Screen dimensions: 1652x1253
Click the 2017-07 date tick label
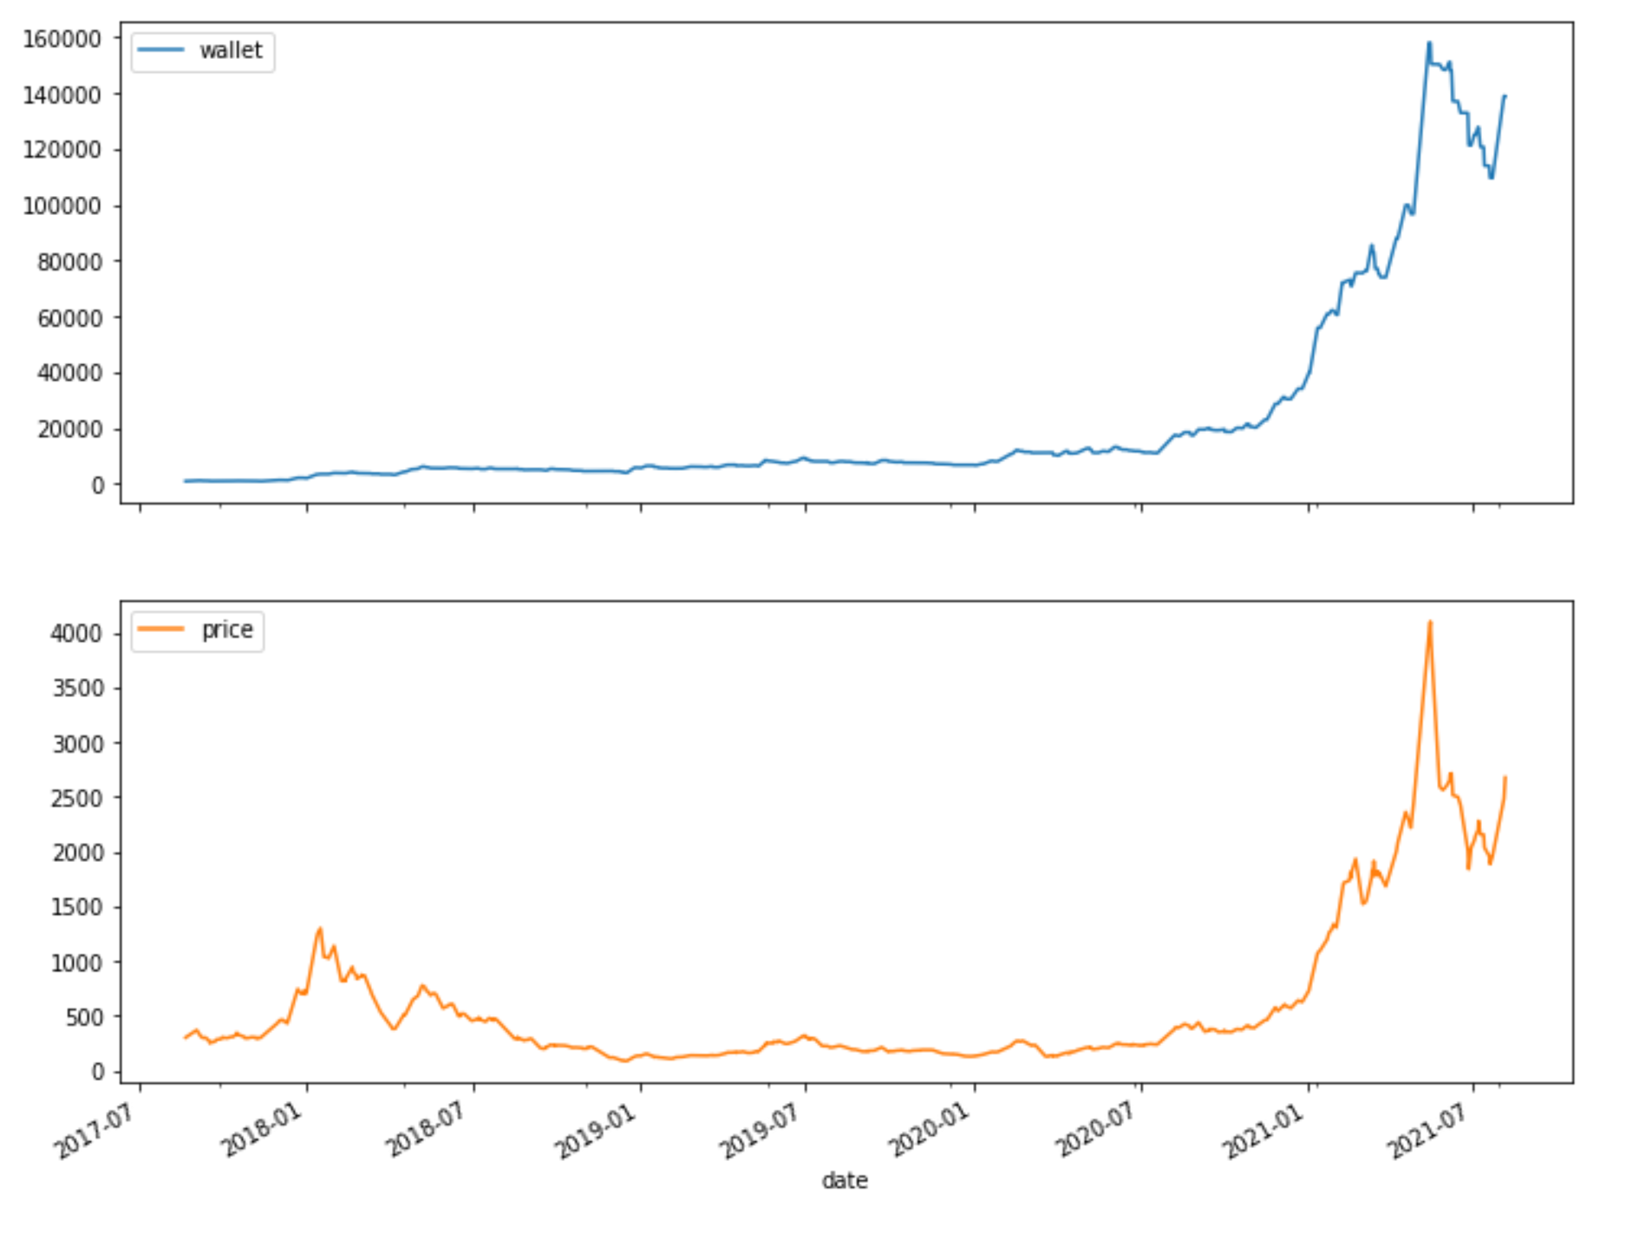click(x=95, y=1130)
